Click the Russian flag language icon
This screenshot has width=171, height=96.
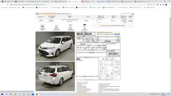[x=132, y=14]
